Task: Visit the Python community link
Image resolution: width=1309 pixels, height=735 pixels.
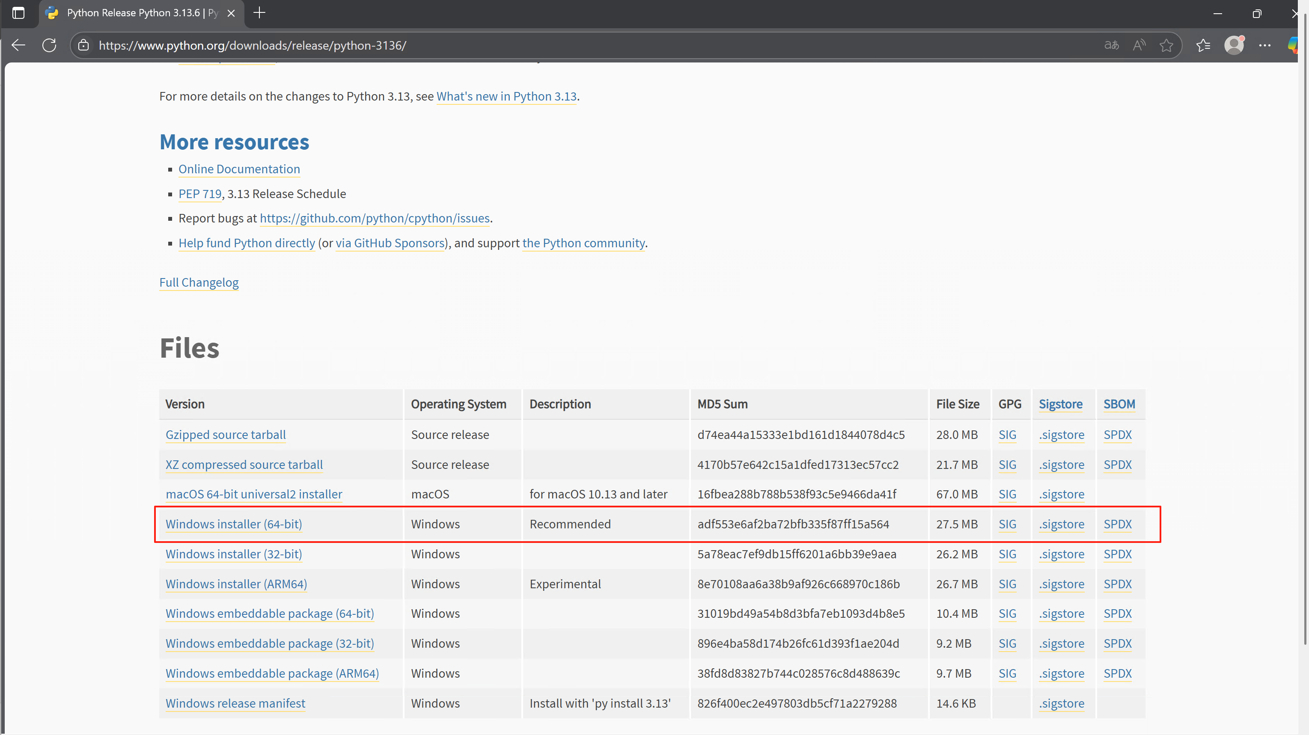Action: 584,243
